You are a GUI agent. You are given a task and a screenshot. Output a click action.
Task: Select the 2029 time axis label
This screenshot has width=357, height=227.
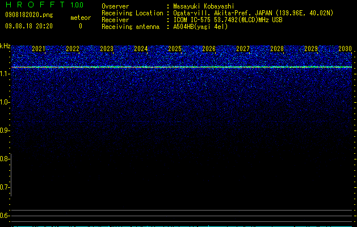pos(311,49)
